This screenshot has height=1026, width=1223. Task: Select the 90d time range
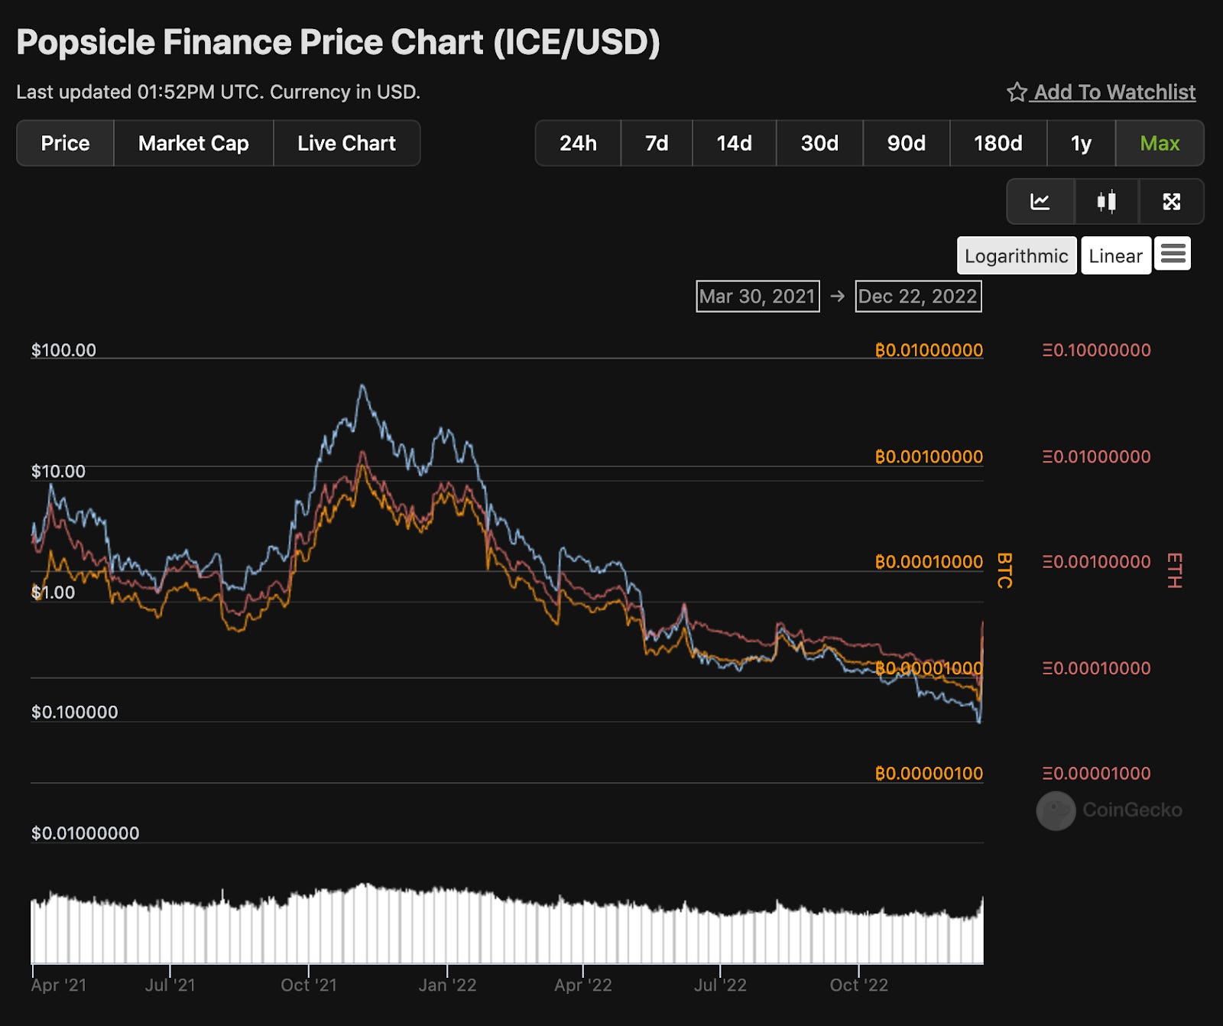[x=907, y=143]
